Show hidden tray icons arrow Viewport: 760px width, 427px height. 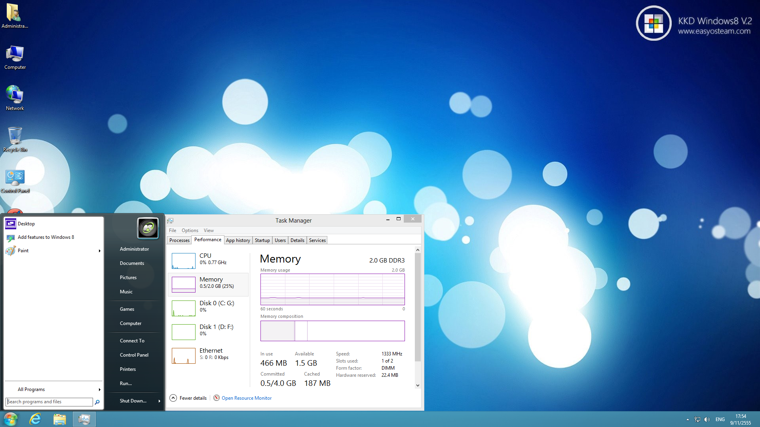click(x=688, y=419)
